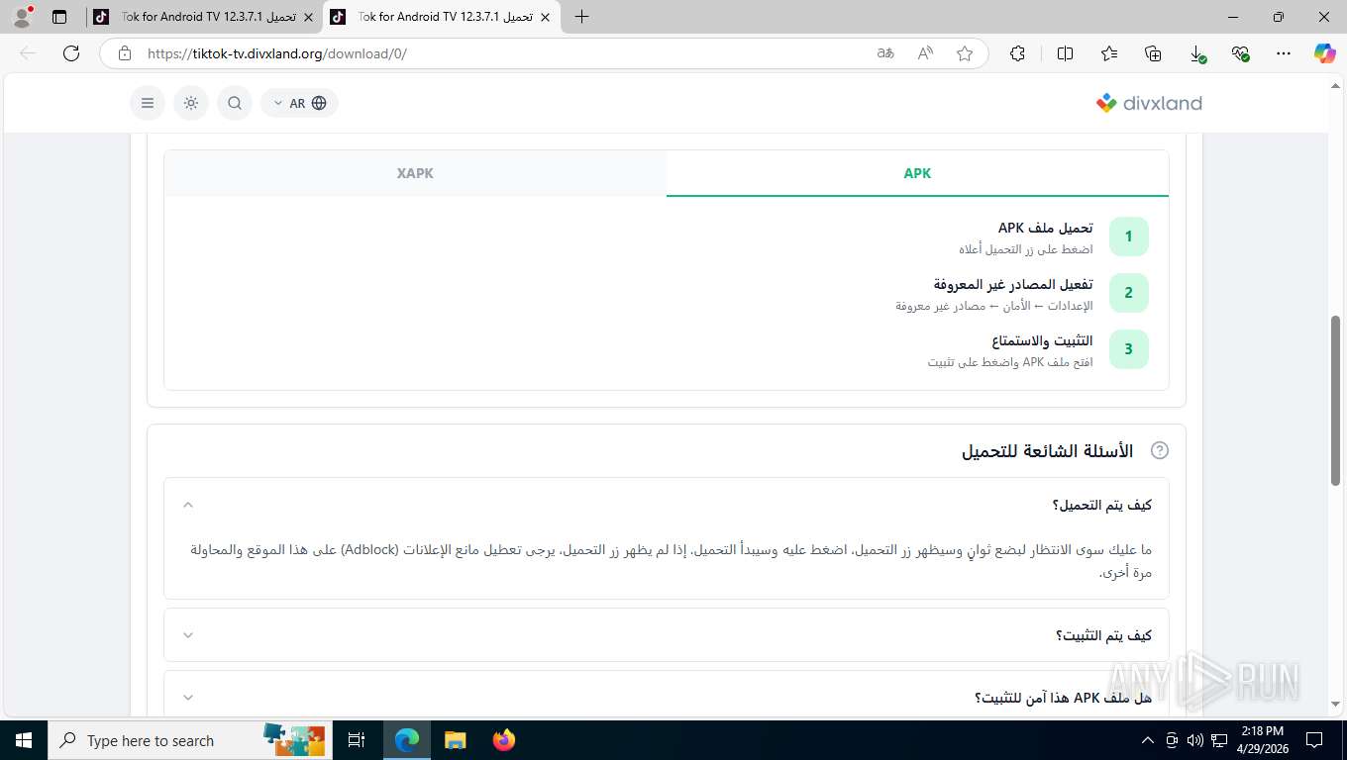Image resolution: width=1347 pixels, height=760 pixels.
Task: Click the help icon beside FAQ heading
Action: tap(1160, 450)
